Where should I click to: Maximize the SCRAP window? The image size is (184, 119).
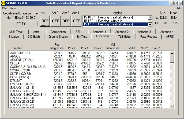point(176,3)
